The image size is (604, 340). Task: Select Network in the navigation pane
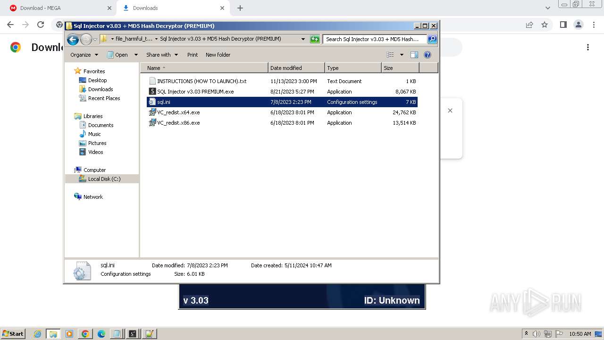pyautogui.click(x=93, y=197)
